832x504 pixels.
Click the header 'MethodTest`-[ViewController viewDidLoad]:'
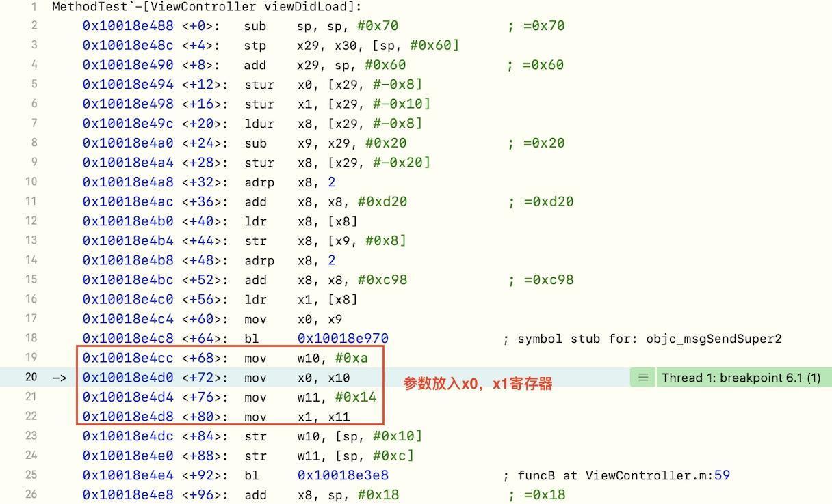click(207, 7)
